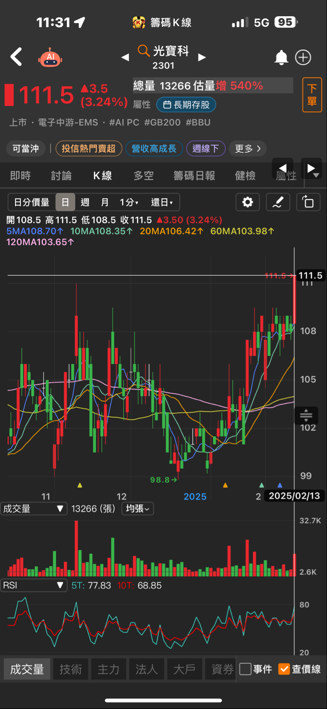Open the 還日 adjustment dropdown
This screenshot has height=709, width=327.
point(162,202)
